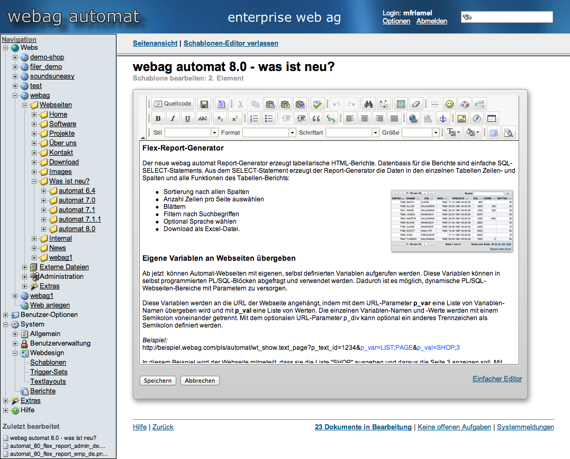Click the Speichern button

(158, 381)
